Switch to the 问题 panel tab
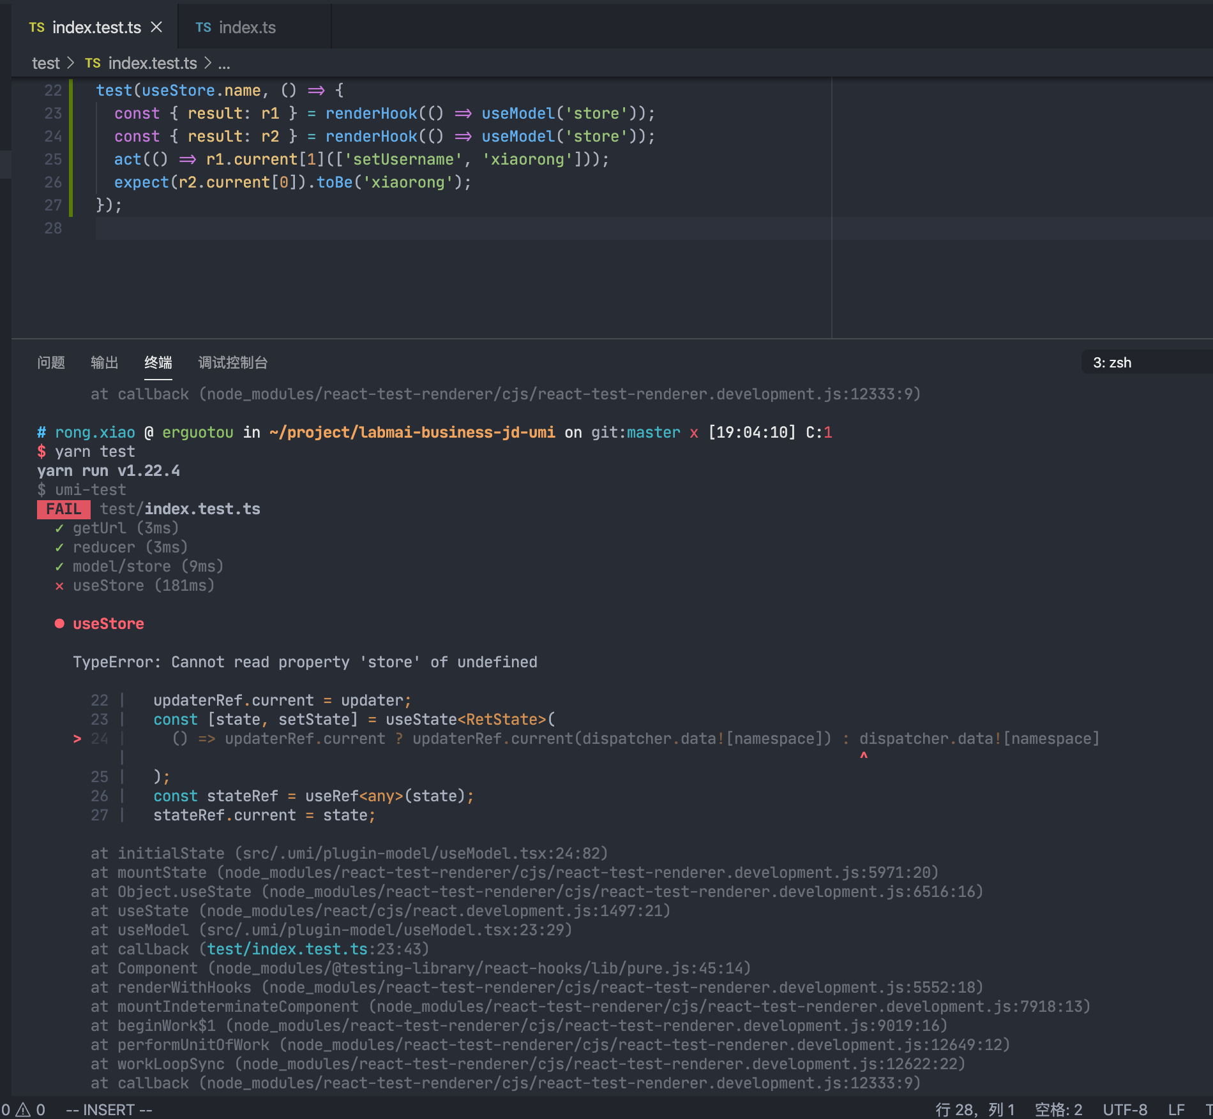Screen dimensions: 1213x1119 point(52,362)
